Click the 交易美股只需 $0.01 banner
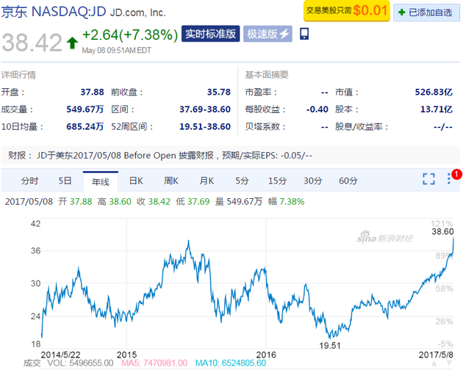Image resolution: width=463 pixels, height=370 pixels. 347,11
